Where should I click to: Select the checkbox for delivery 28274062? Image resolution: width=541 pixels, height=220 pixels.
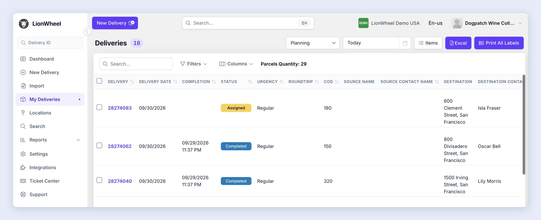click(x=99, y=145)
